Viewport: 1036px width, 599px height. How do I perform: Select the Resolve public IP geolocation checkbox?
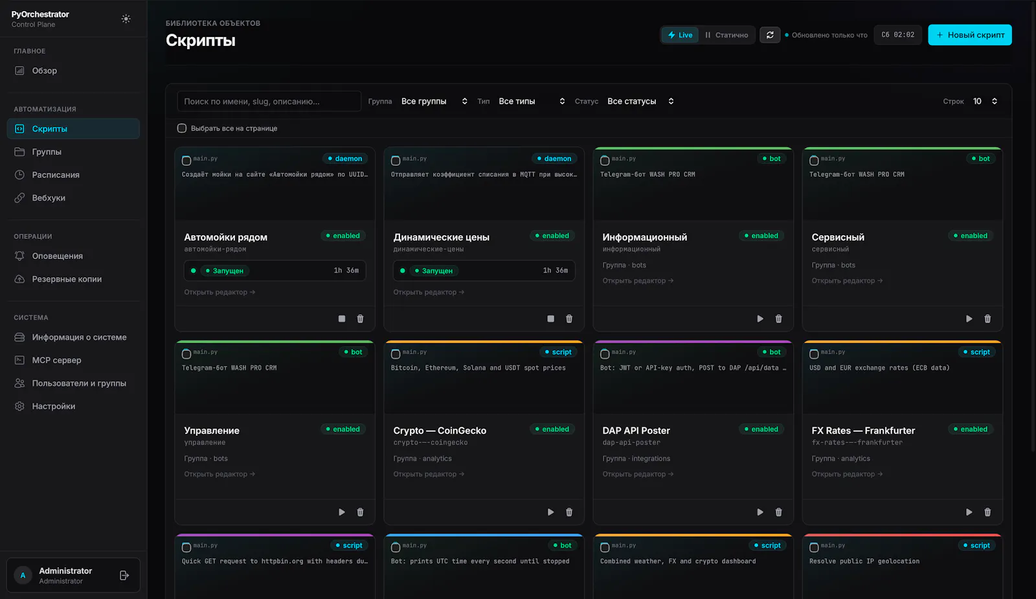[814, 548]
